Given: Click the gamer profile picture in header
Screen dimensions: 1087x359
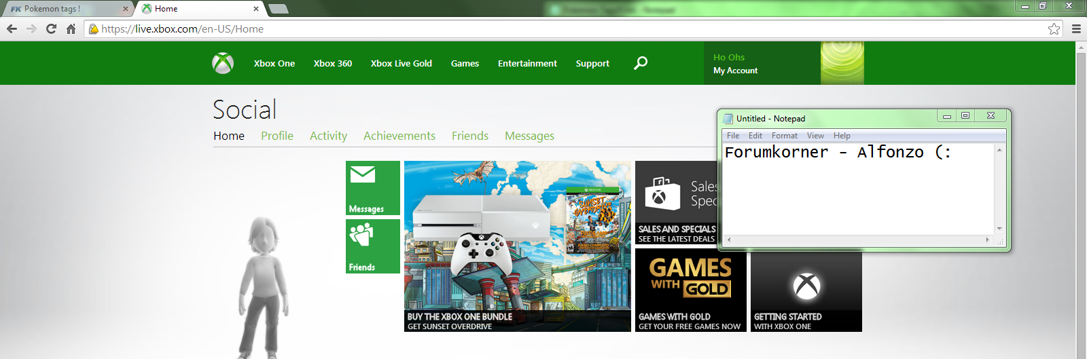Looking at the screenshot, I should (842, 63).
